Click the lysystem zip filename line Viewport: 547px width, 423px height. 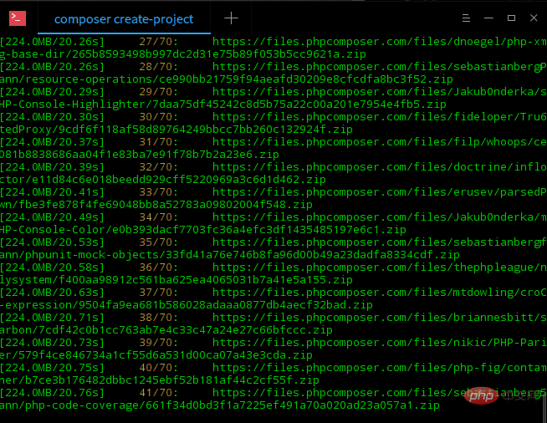[x=176, y=280]
